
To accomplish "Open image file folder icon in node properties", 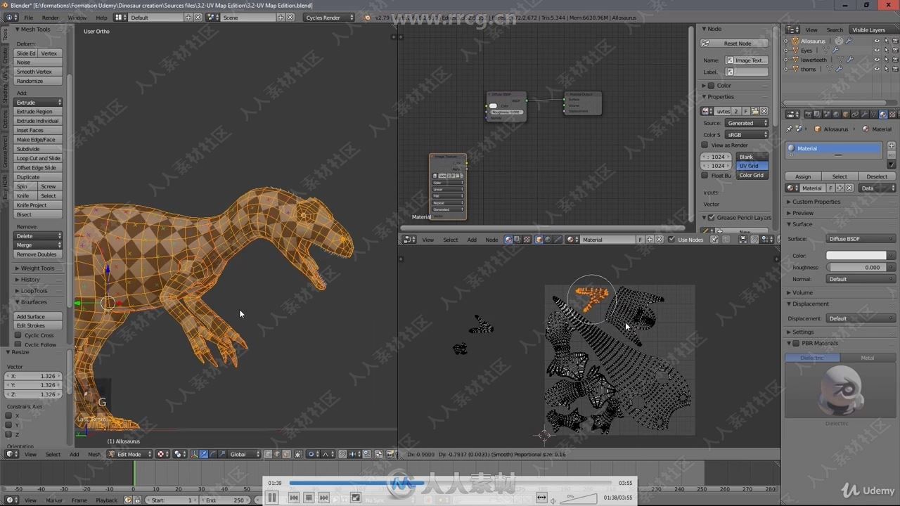I will coord(754,111).
